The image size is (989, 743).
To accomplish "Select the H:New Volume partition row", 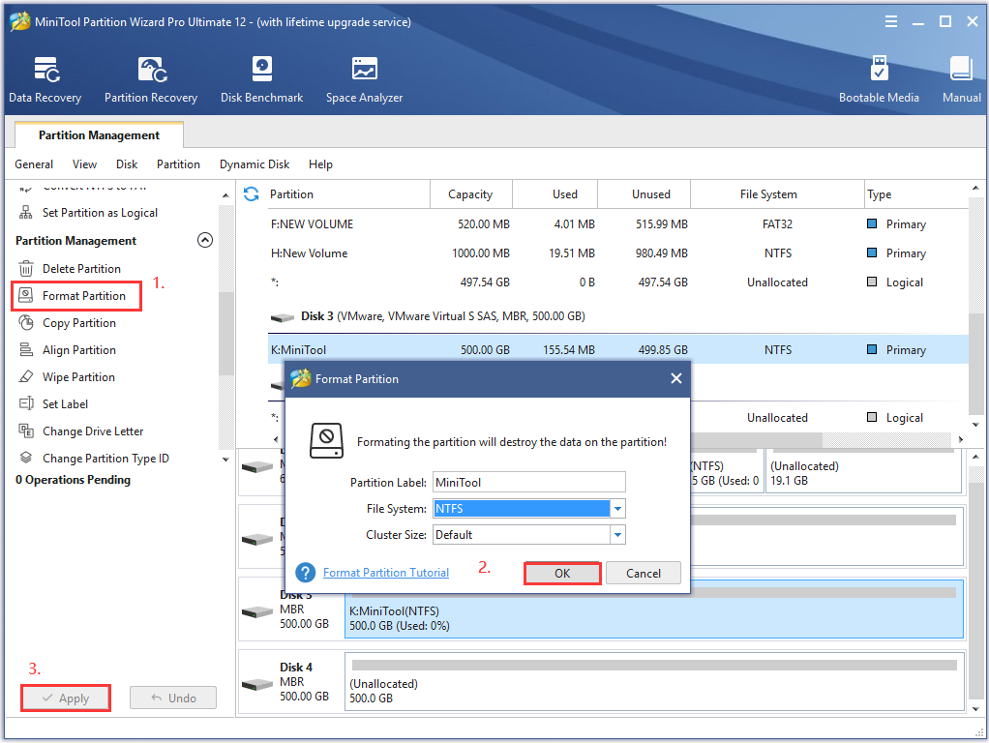I will coord(618,253).
